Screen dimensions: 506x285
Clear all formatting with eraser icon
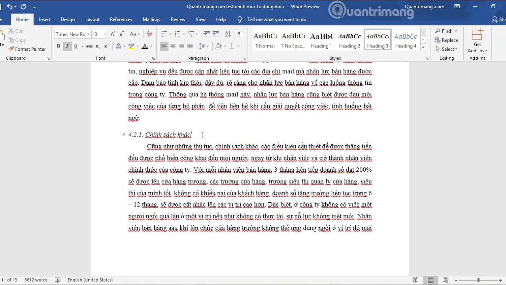click(x=149, y=34)
